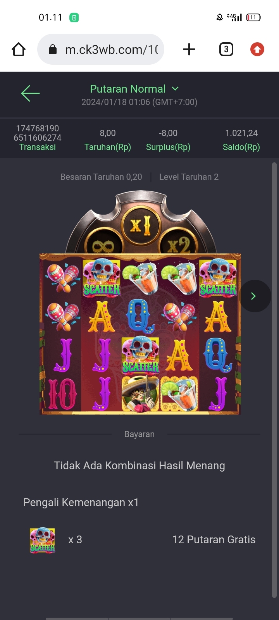Tap the infinity multiplier badge
279x620 pixels.
click(x=103, y=245)
